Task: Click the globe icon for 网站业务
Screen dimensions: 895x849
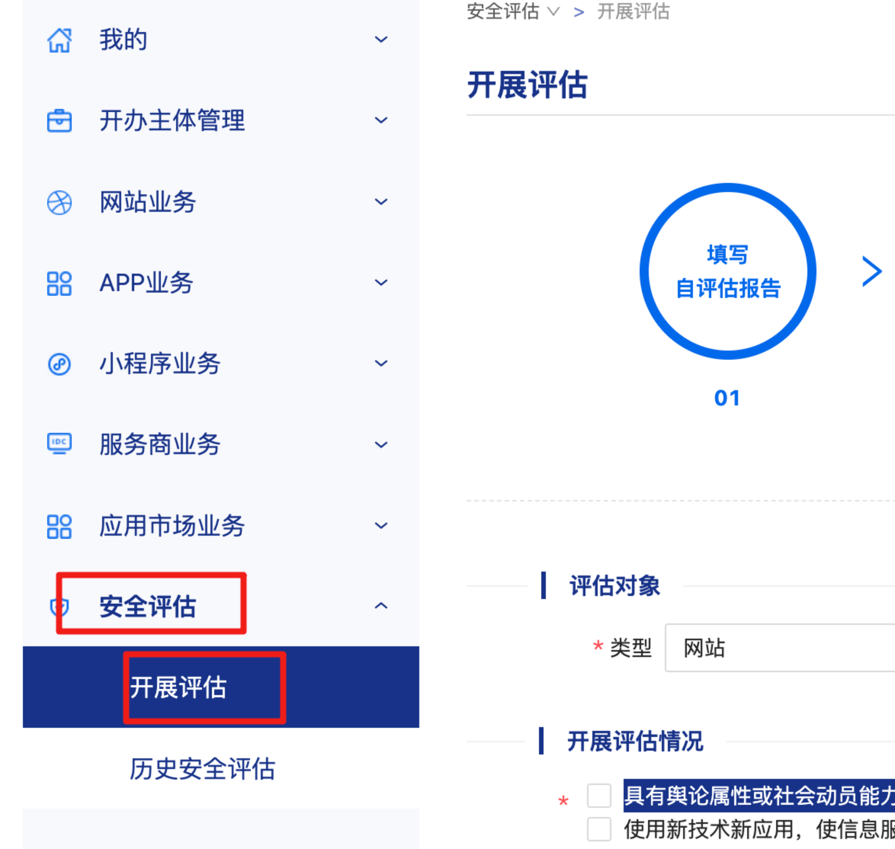Action: click(x=59, y=202)
